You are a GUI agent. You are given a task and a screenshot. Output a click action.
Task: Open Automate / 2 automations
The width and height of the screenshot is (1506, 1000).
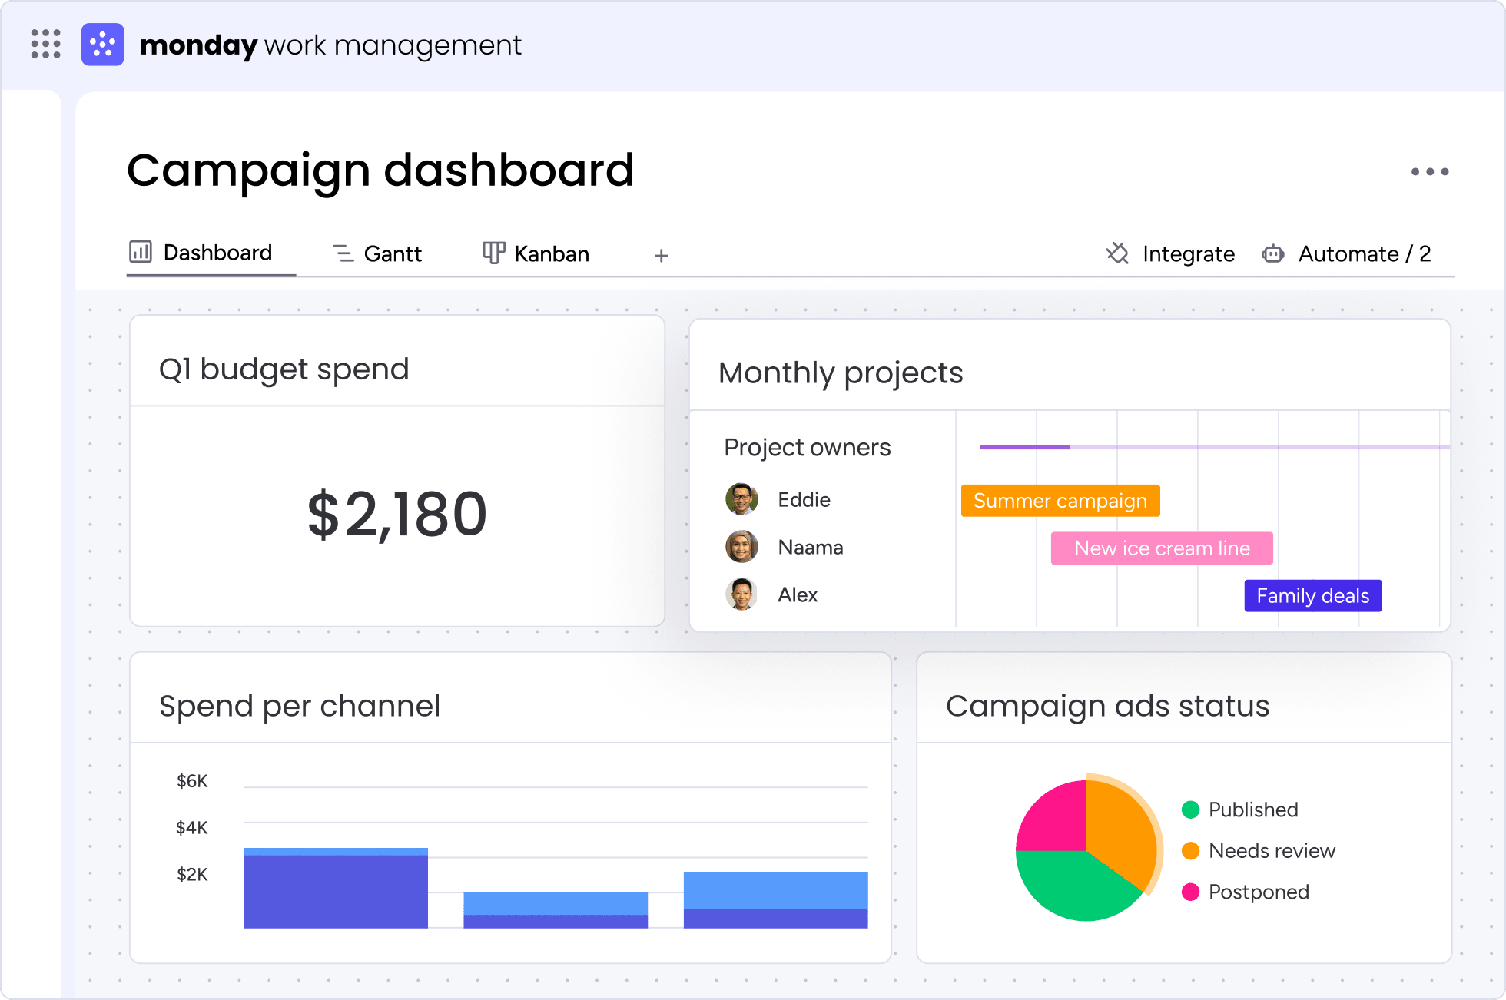1364,254
